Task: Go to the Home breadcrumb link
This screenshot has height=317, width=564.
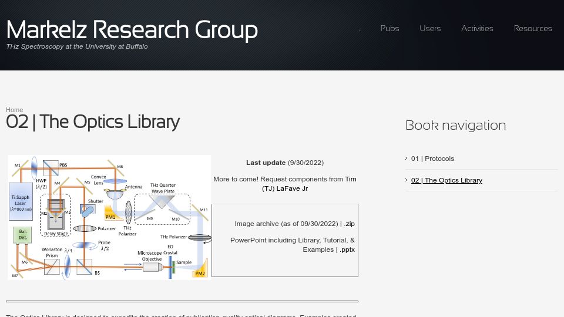Action: pos(14,110)
